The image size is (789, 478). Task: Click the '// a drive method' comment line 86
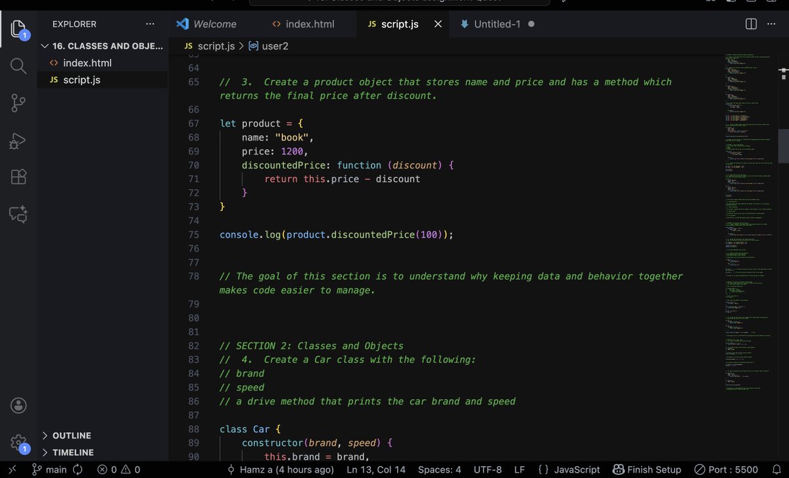click(368, 401)
